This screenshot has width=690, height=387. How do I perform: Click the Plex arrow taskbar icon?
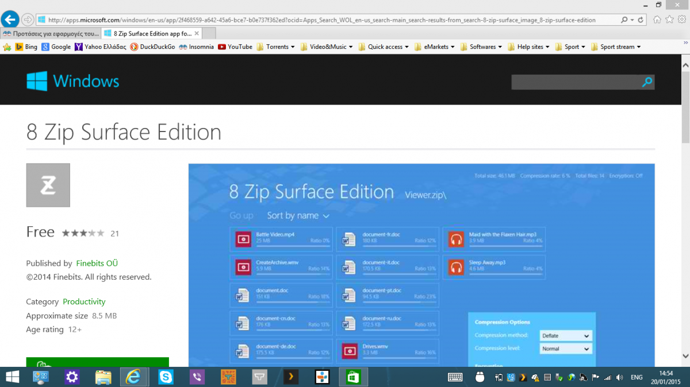(x=291, y=377)
